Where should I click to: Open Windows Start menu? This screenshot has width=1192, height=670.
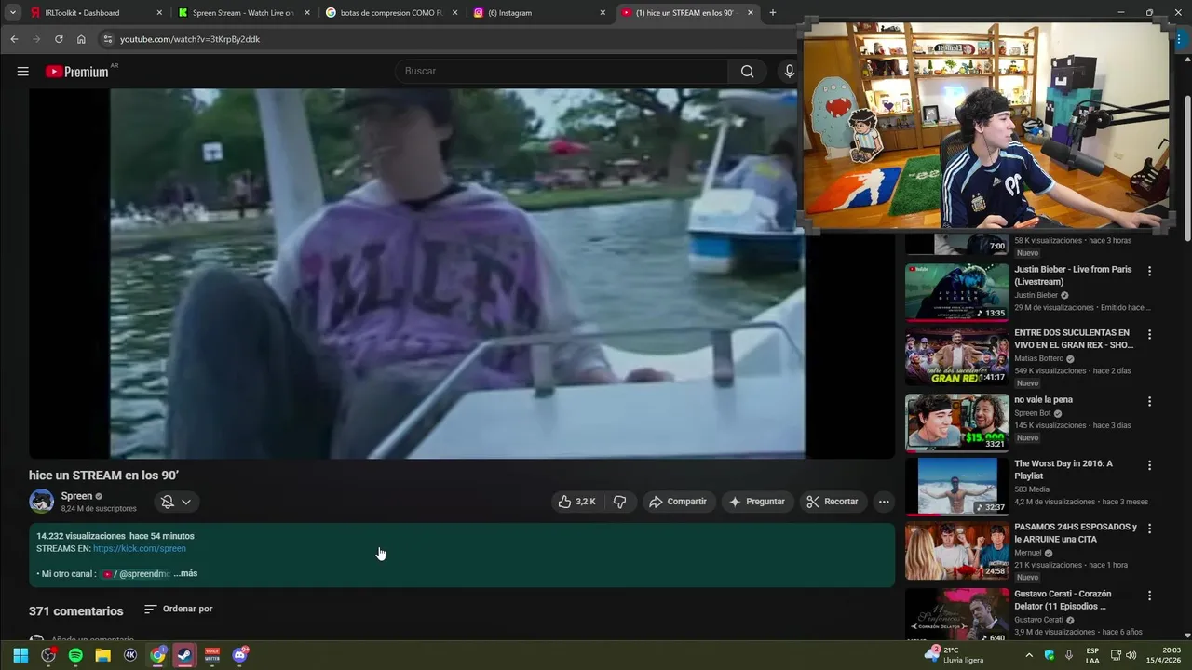20,655
